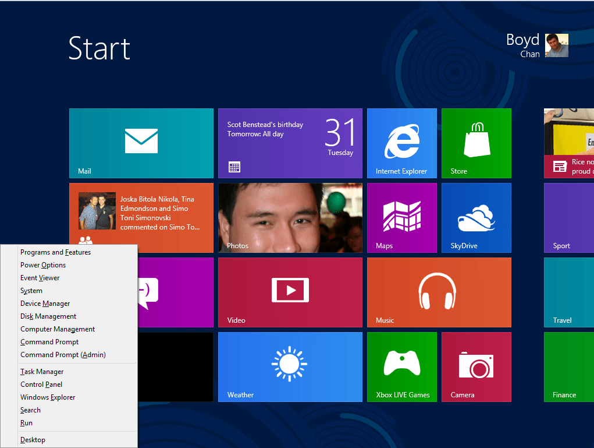
Task: Click Boyd Chan's user avatar picture
Action: pyautogui.click(x=557, y=45)
